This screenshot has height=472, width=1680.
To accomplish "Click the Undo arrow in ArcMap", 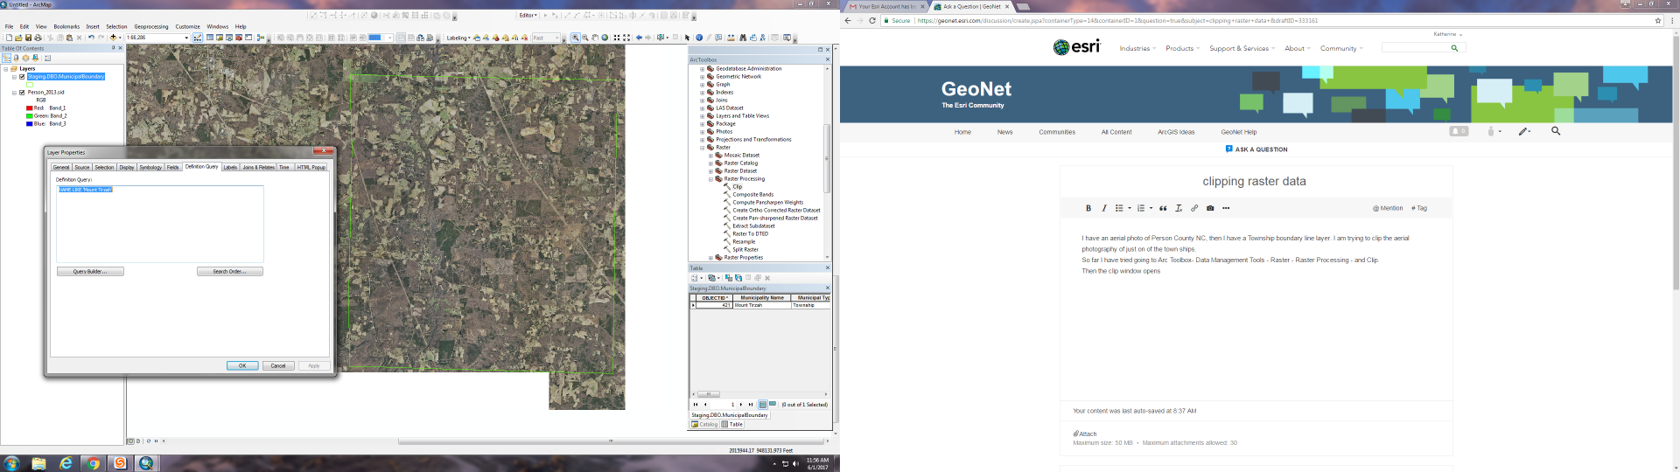I will pos(91,38).
